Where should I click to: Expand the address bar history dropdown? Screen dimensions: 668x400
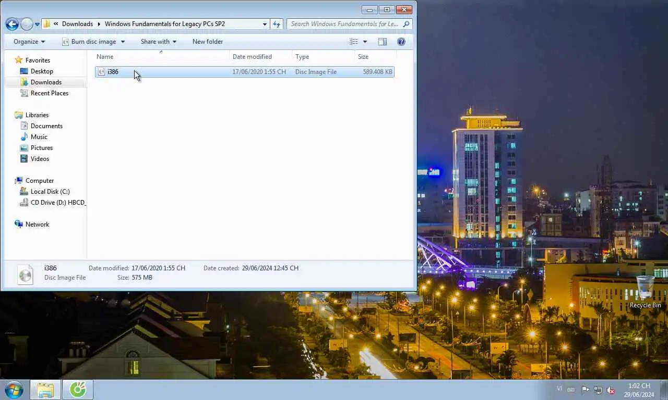[x=265, y=24]
